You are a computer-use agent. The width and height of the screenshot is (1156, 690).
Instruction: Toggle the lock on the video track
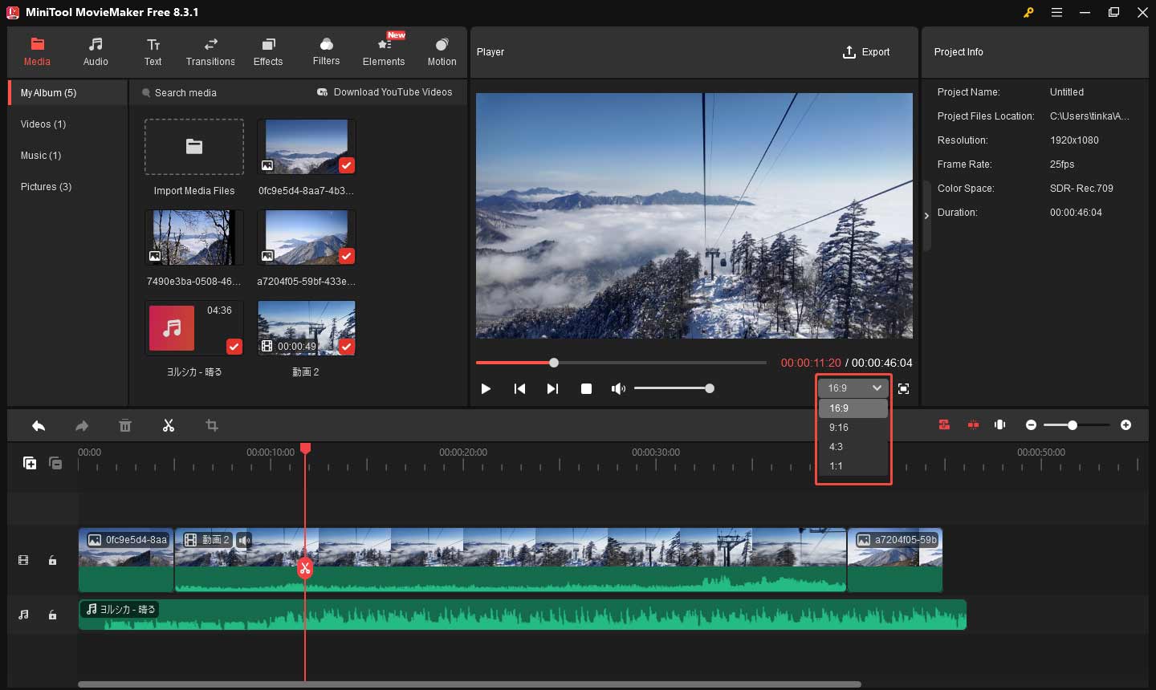(52, 560)
